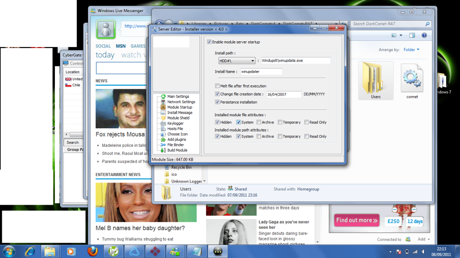Toggle System under module path attributes

click(x=238, y=136)
